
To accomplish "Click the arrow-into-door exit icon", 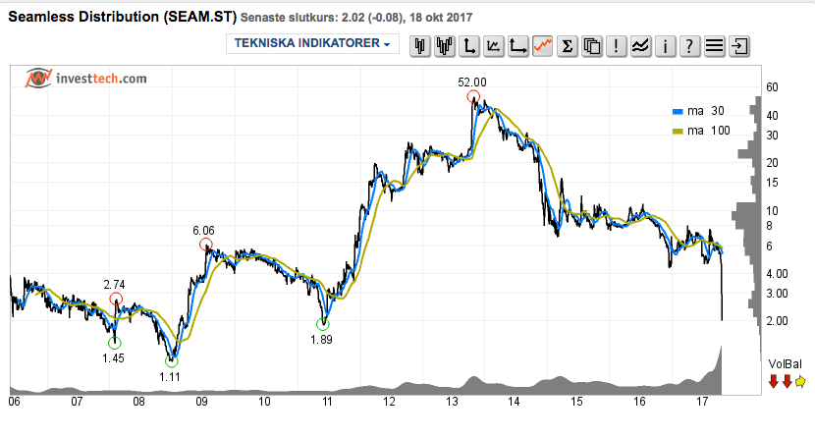I will point(739,46).
